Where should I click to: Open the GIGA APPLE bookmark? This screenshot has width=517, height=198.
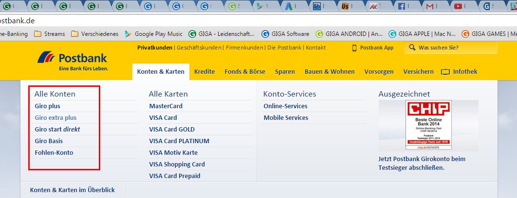click(x=422, y=34)
